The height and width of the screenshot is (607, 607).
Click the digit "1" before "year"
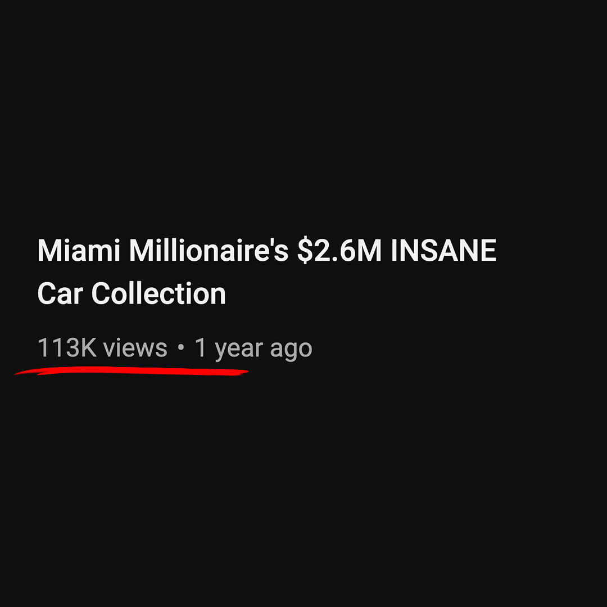(201, 347)
